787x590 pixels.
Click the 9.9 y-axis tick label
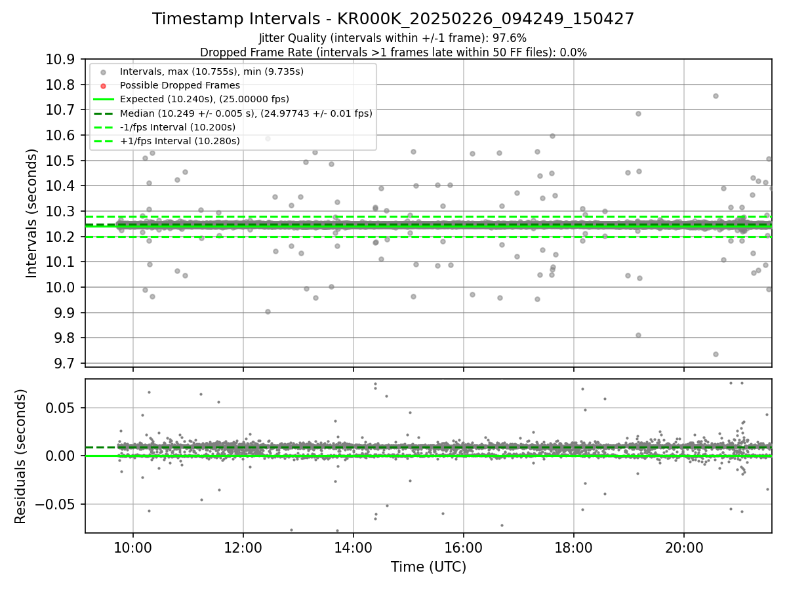[x=66, y=313]
